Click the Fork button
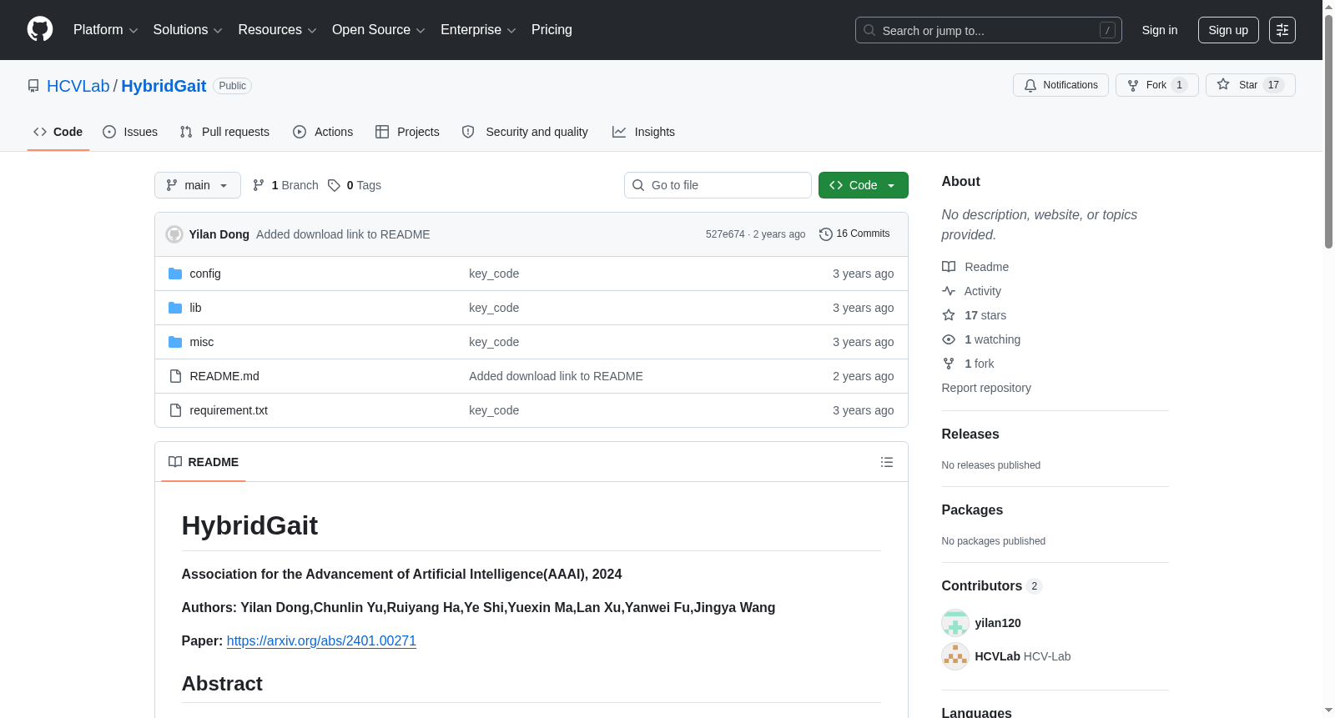Screen dimensions: 1335x718 1156,85
